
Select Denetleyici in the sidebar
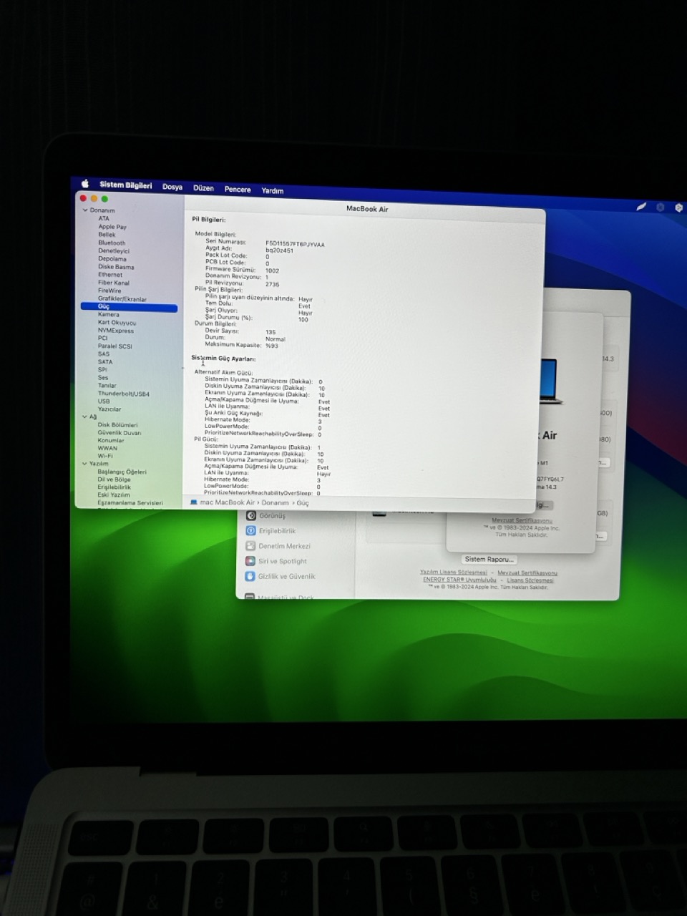point(114,250)
